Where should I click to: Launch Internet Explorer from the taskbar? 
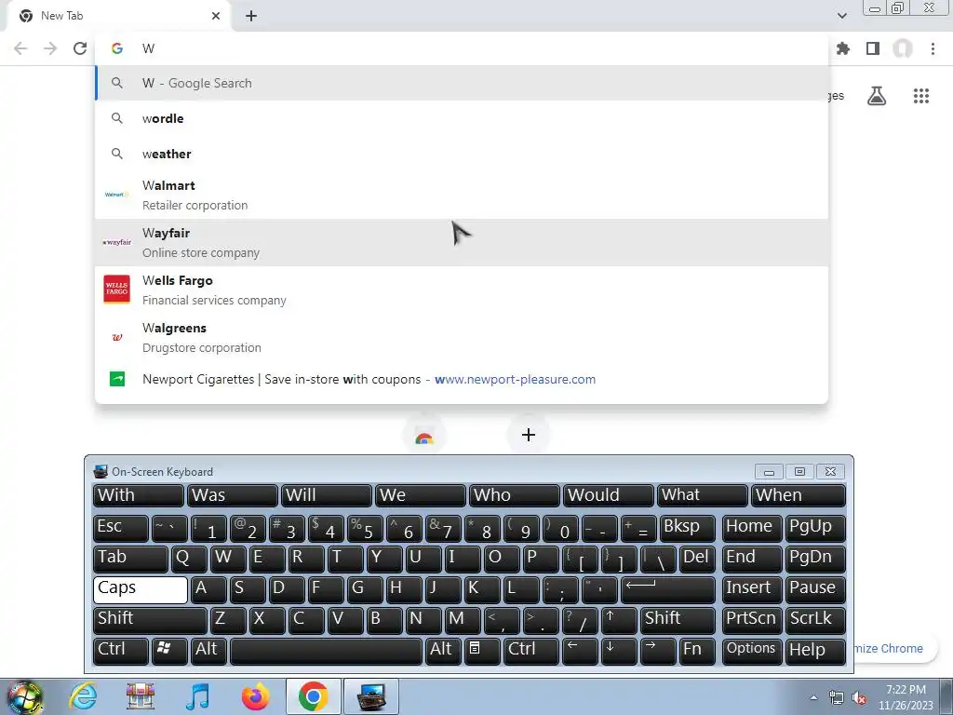(83, 696)
